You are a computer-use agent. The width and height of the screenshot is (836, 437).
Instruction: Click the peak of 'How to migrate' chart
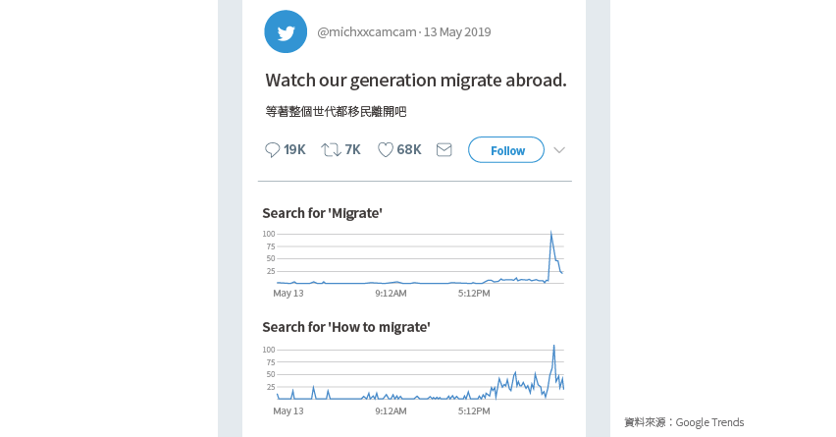click(554, 346)
